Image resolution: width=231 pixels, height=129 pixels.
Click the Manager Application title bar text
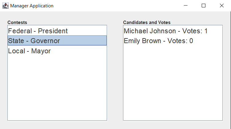click(x=32, y=6)
